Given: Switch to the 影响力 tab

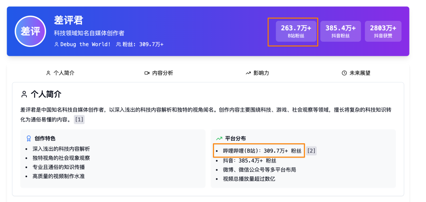Looking at the screenshot, I should pyautogui.click(x=257, y=73).
